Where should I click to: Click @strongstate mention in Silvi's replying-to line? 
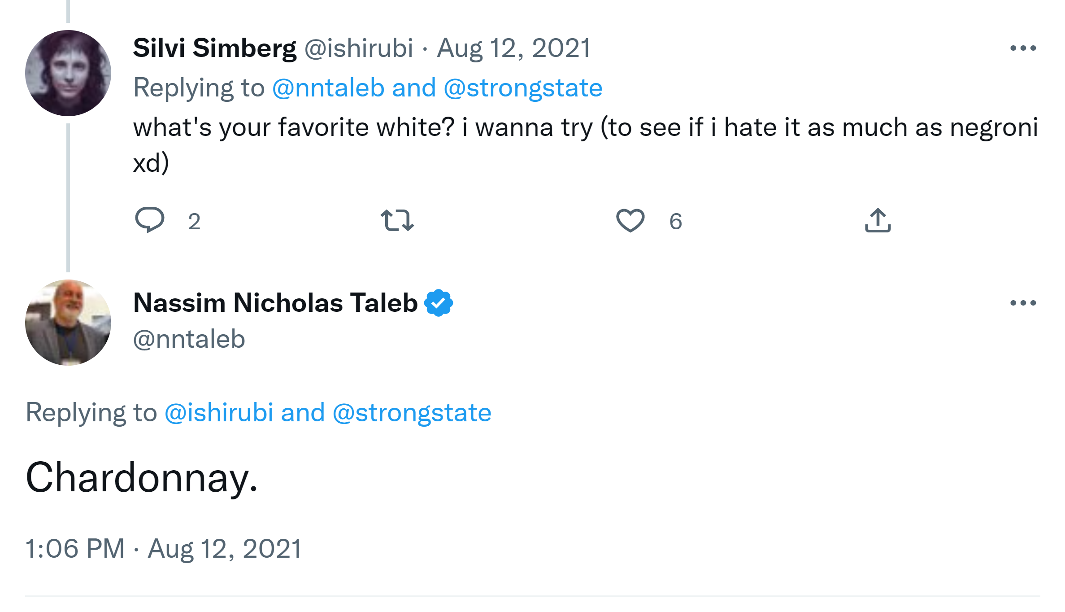[523, 87]
